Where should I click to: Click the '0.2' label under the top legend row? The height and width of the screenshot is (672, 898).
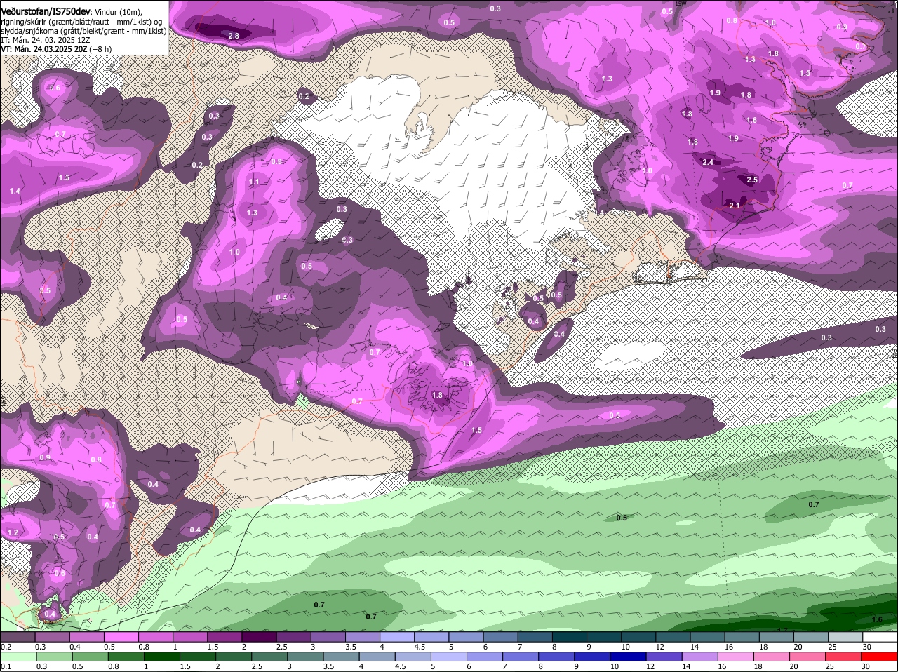[x=6, y=647]
